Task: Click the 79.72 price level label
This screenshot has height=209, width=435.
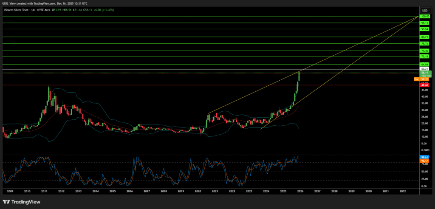Action: pos(425,44)
